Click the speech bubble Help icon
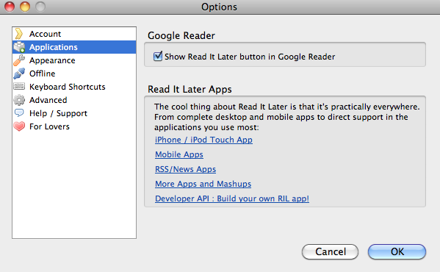This screenshot has height=272, width=440. 19,112
